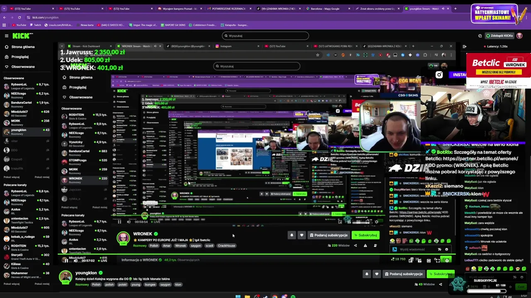531x298 pixels.
Task: Open Obserwowane in the sidebar
Action: [23, 67]
